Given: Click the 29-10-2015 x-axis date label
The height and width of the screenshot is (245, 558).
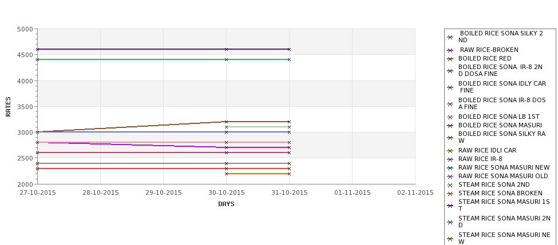Looking at the screenshot, I should pyautogui.click(x=163, y=193).
